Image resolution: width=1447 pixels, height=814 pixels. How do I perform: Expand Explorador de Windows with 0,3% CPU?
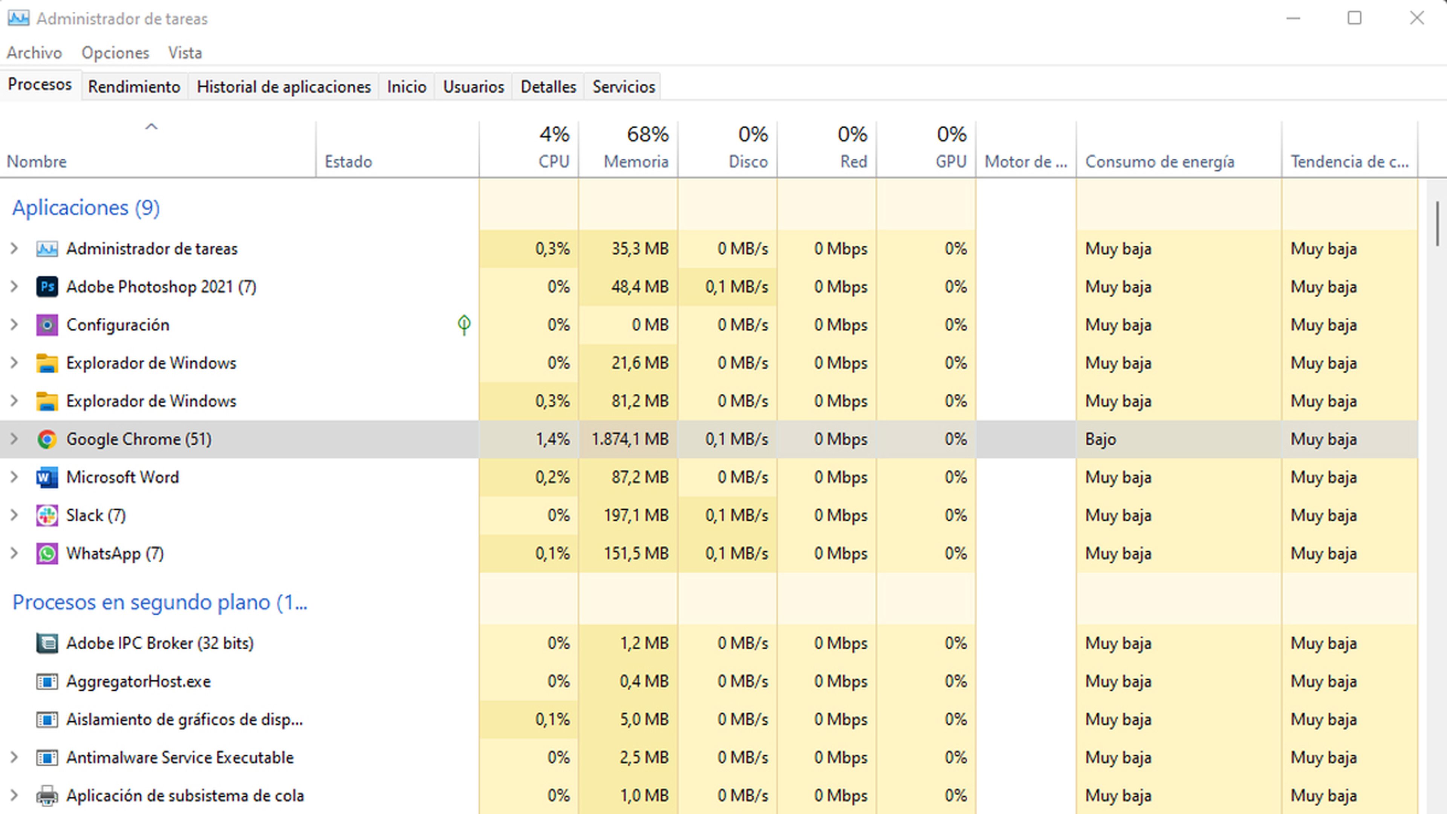(14, 401)
